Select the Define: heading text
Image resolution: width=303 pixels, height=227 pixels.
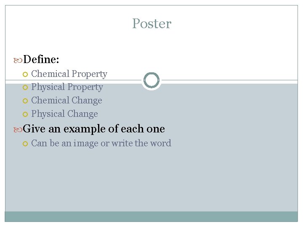(x=41, y=59)
